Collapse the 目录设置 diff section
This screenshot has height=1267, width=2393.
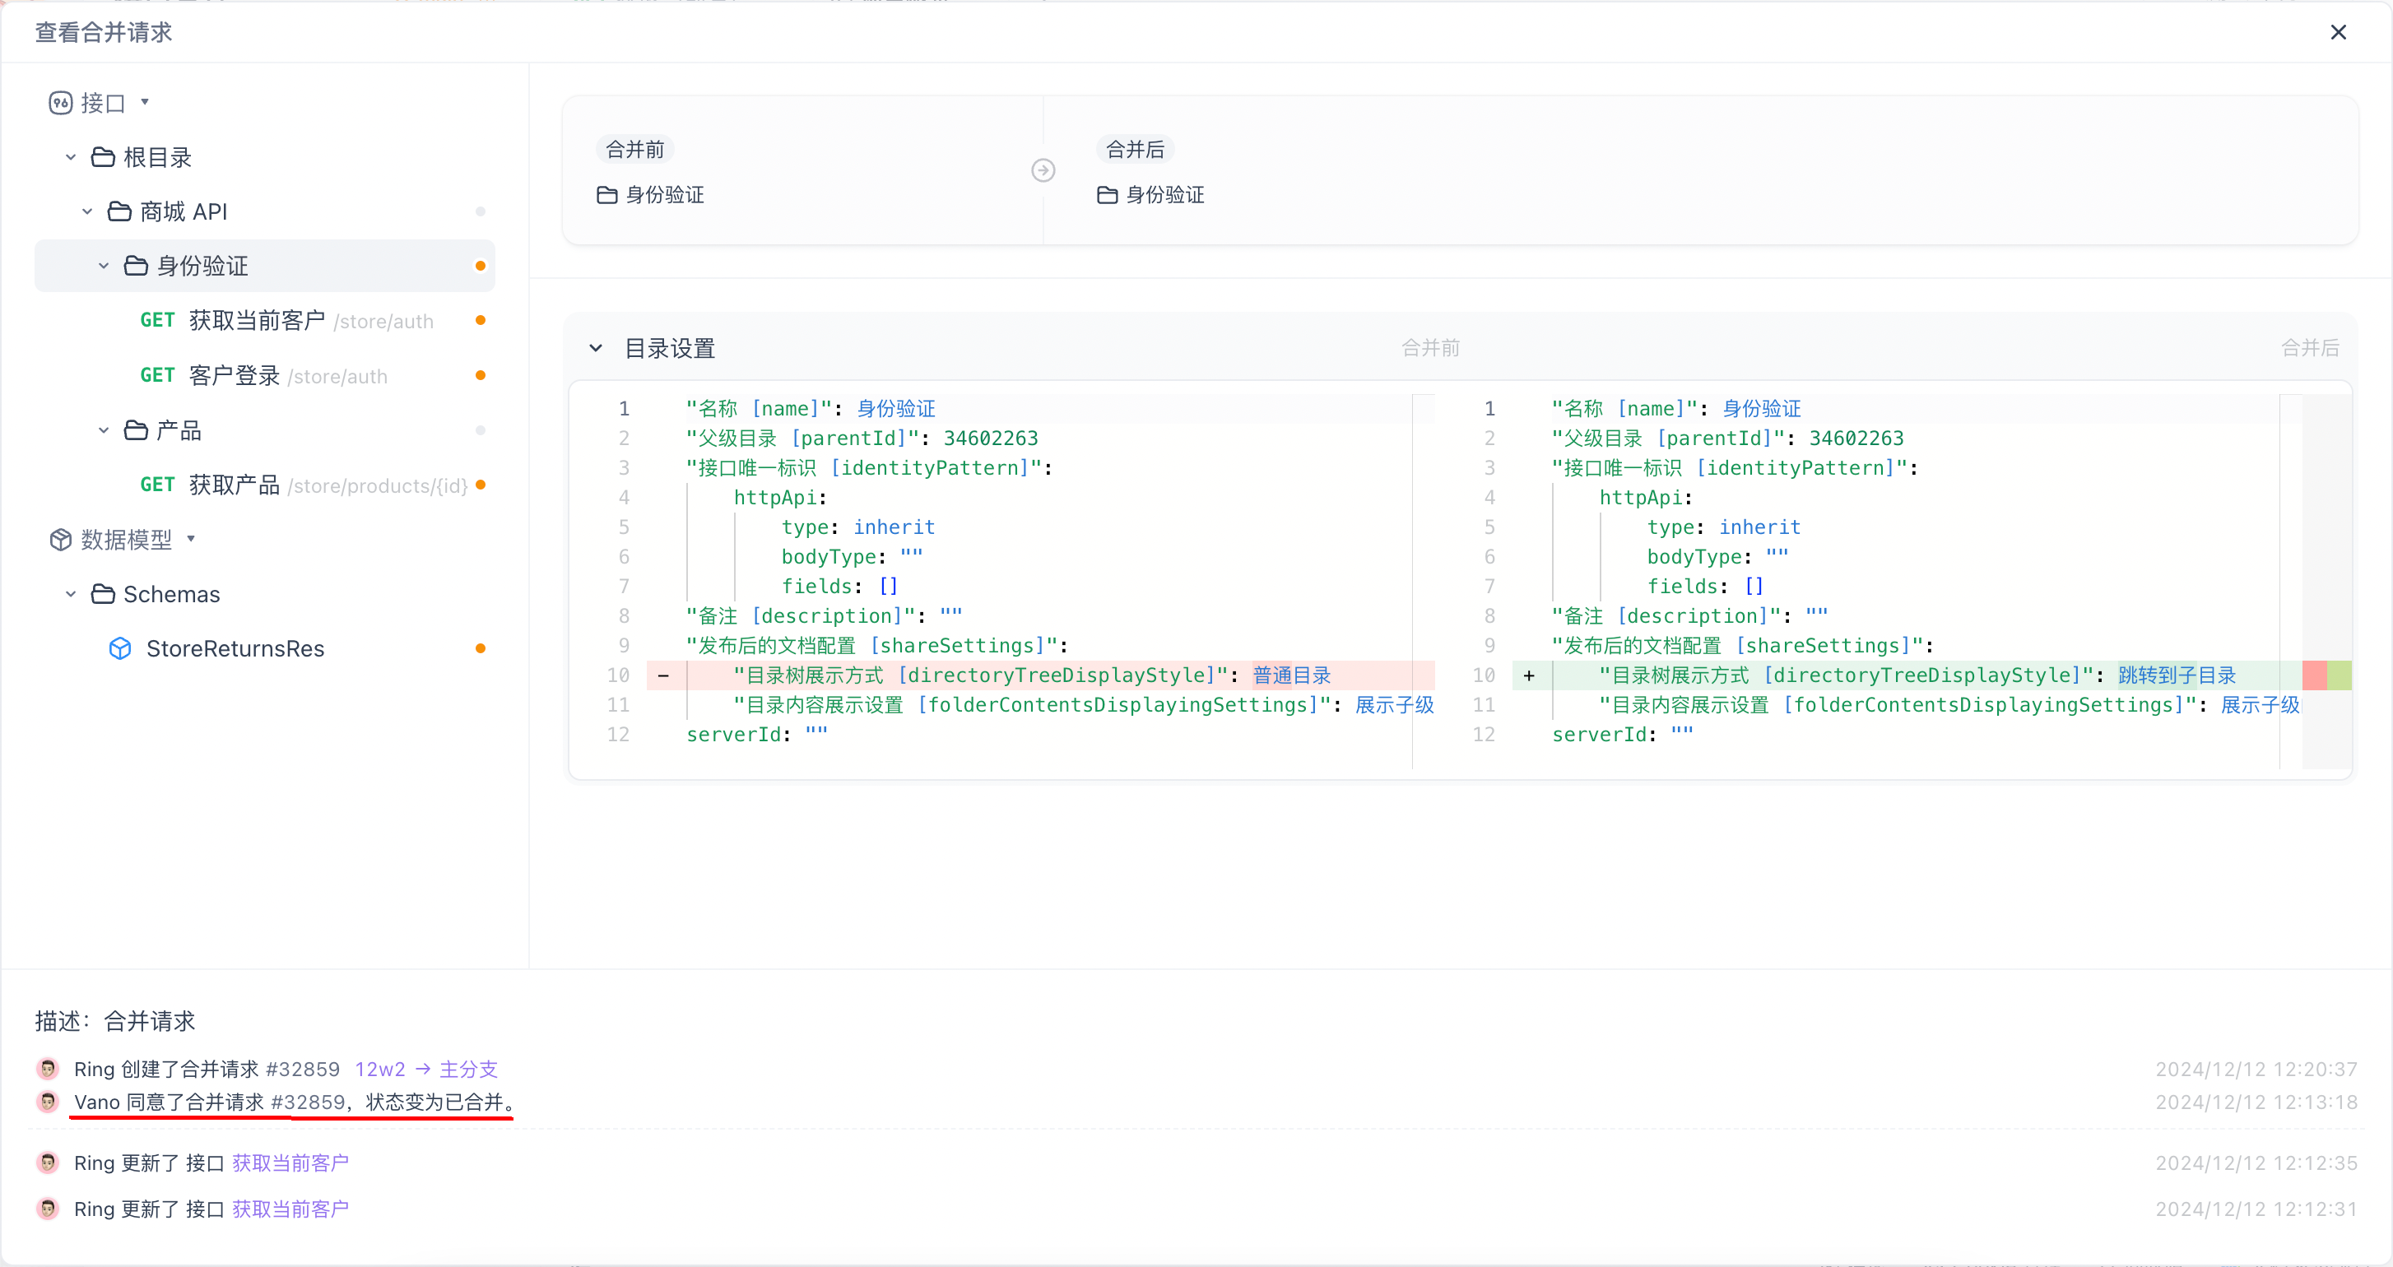596,348
